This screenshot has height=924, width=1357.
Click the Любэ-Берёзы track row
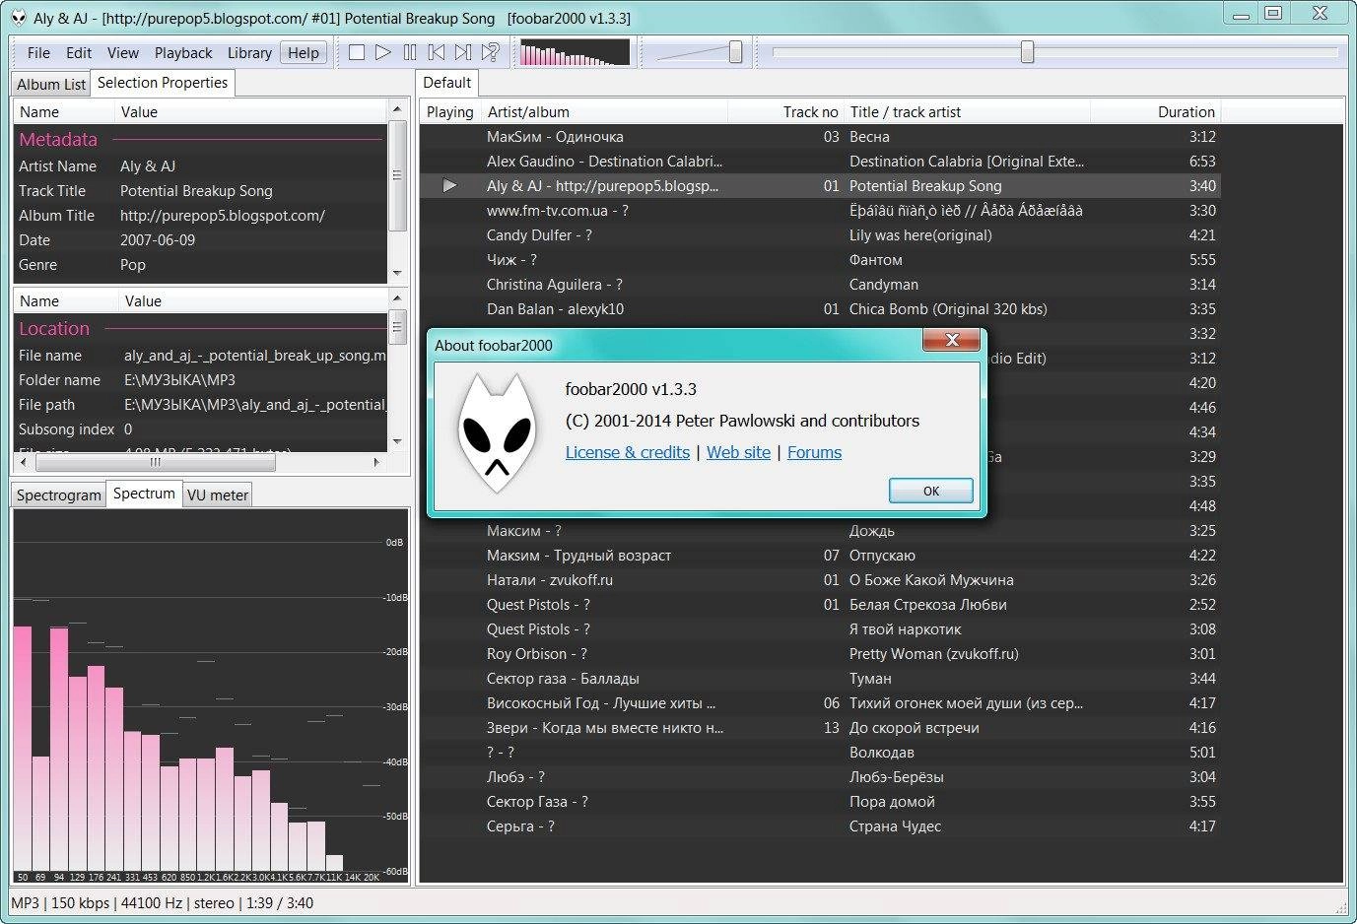click(x=820, y=777)
